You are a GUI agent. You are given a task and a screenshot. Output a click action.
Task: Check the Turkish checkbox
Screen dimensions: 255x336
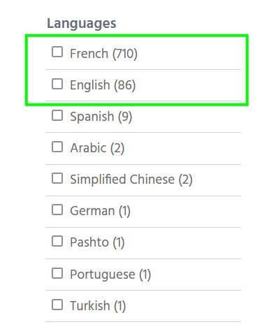point(57,305)
